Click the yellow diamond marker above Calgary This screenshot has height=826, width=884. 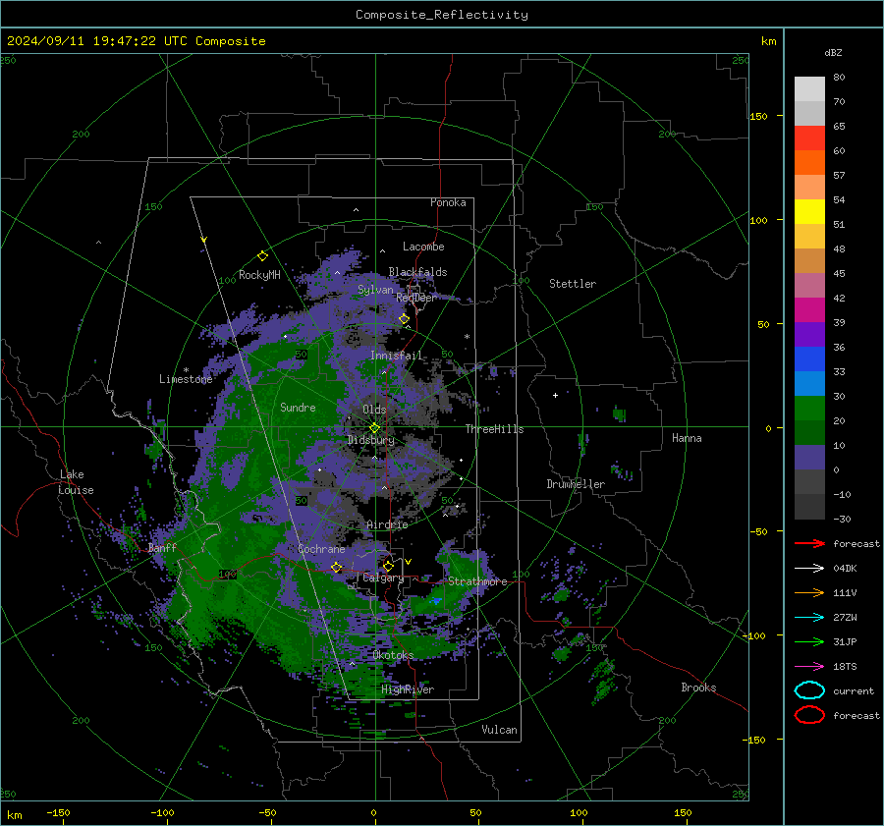click(x=388, y=566)
